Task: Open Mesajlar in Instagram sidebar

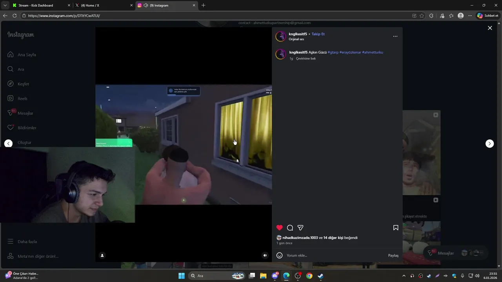Action: [x=20, y=113]
